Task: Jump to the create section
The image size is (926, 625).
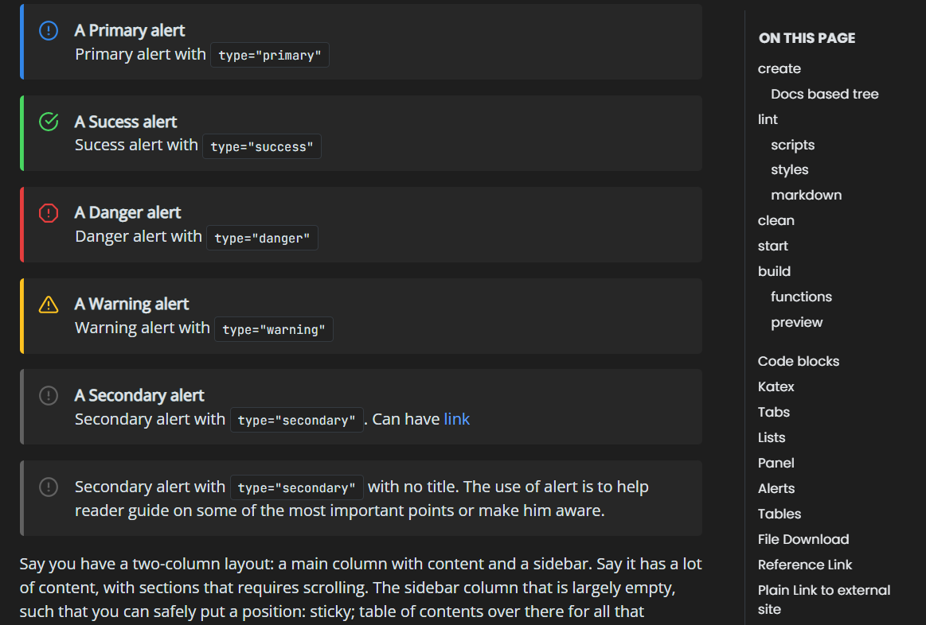Action: (x=779, y=68)
